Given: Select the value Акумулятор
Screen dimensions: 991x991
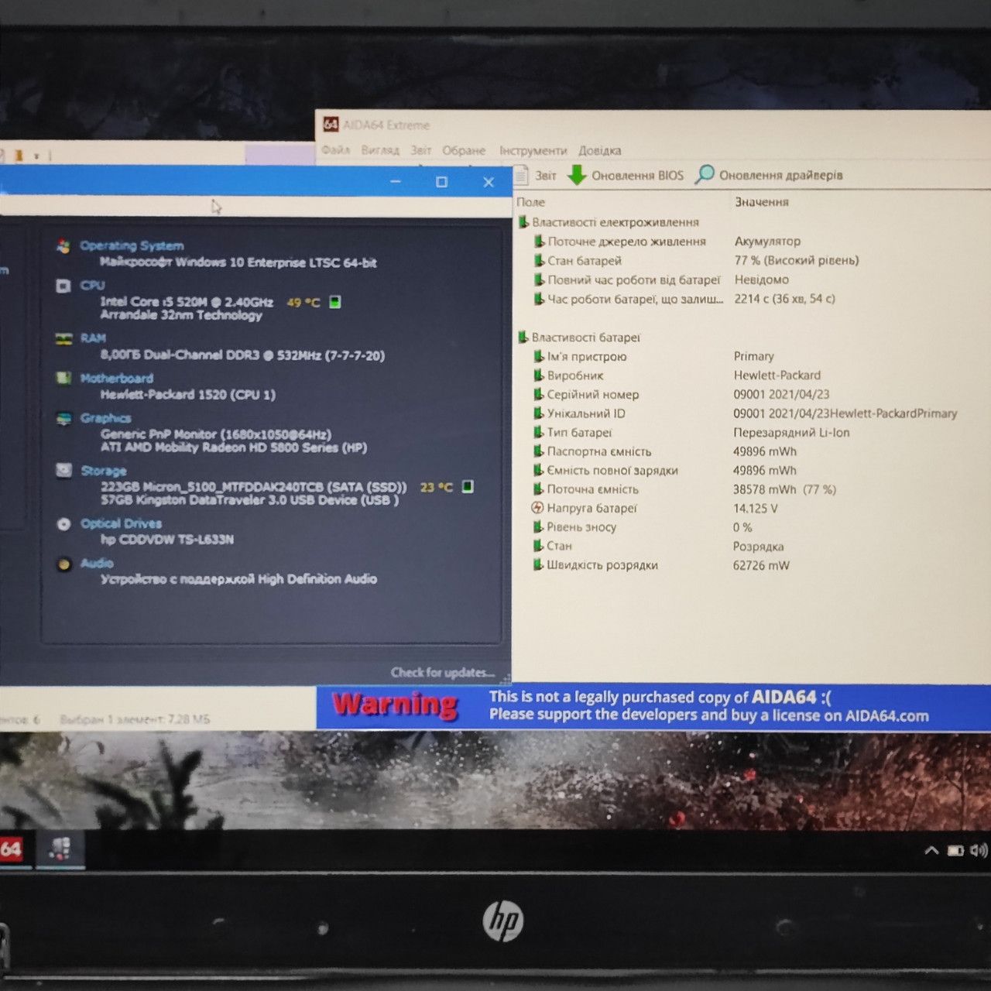Looking at the screenshot, I should pos(767,242).
